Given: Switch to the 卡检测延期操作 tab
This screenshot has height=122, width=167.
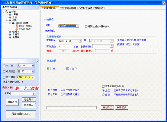Looking at the screenshot, I should click(68, 8).
